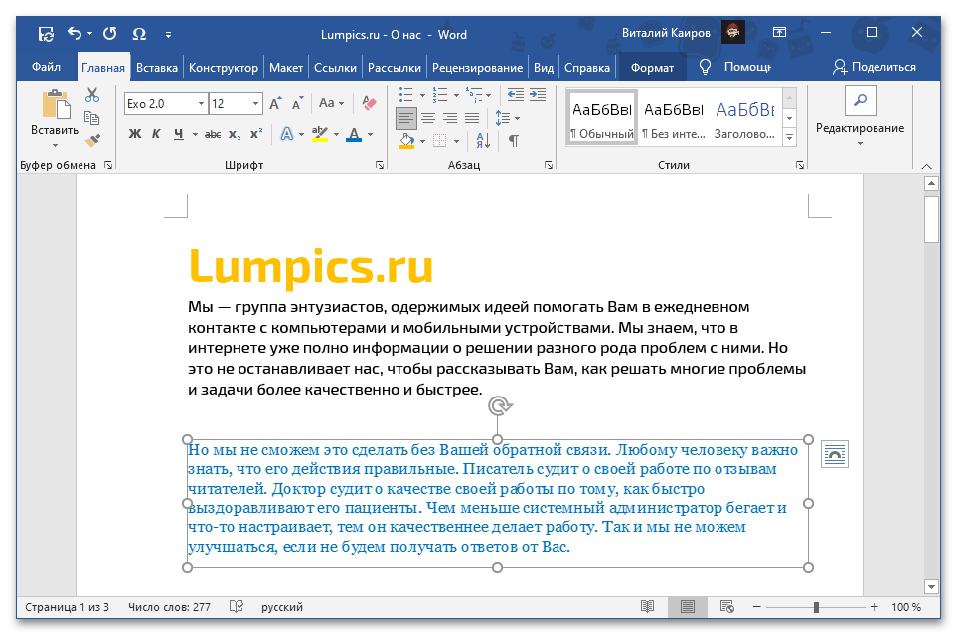Screen dimensions: 957x635
Task: Open the font name Exo 2.0 dropdown
Action: pyautogui.click(x=201, y=104)
